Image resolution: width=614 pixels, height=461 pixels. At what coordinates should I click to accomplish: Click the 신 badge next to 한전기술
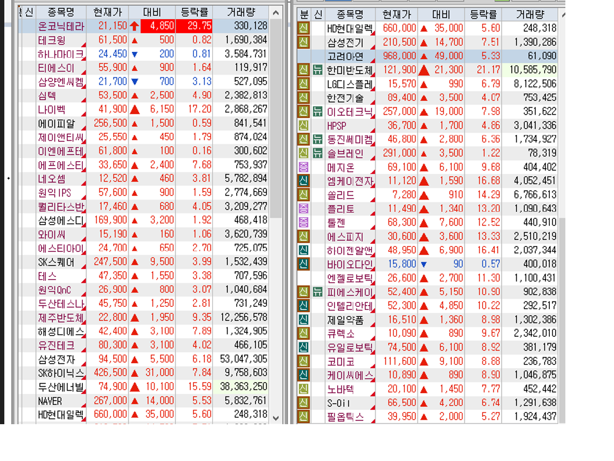coord(304,97)
